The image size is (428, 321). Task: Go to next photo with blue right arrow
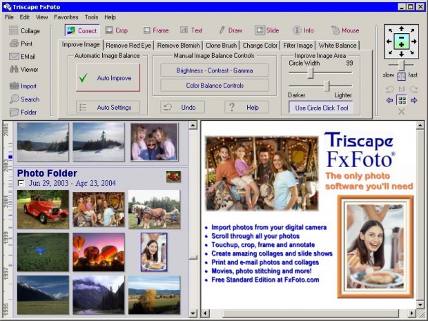coord(414,101)
